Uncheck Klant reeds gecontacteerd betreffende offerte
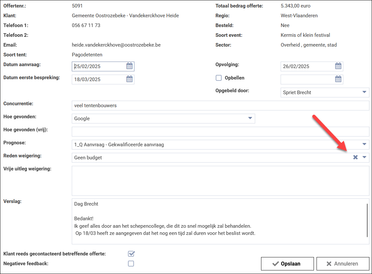372x274 pixels. click(131, 254)
